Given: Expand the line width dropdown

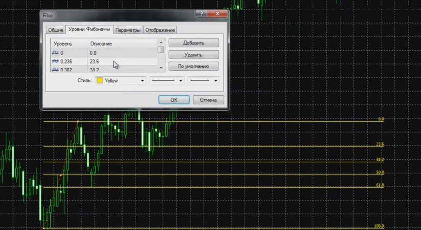Looking at the screenshot, I should point(203,80).
